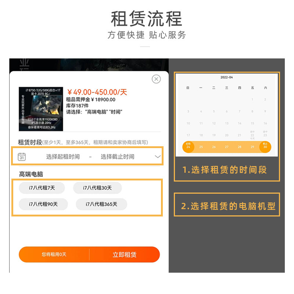Image resolution: width=294 pixels, height=294 pixels.
Task: Click day 22 marked as today
Action: click(252, 135)
